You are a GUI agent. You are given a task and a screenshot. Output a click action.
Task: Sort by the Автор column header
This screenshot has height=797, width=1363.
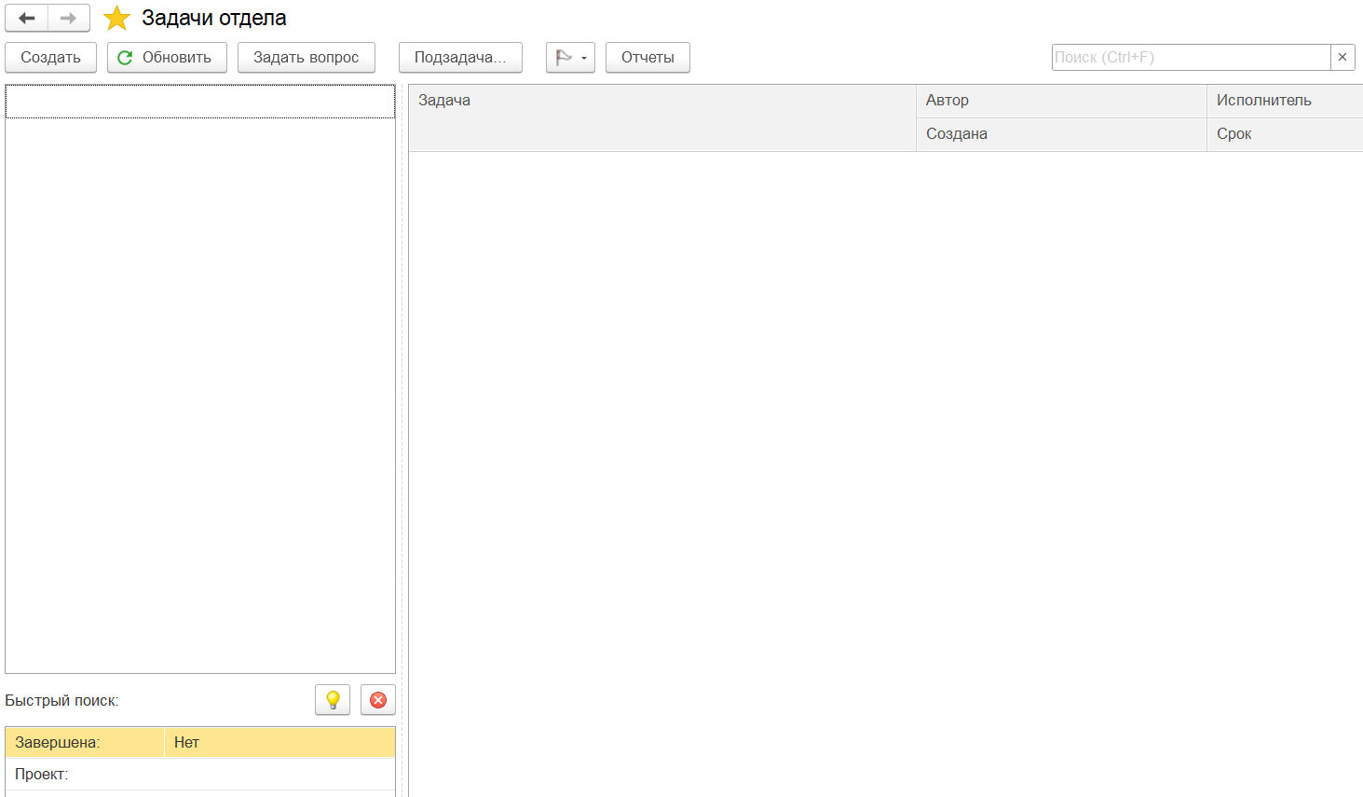(x=1061, y=101)
